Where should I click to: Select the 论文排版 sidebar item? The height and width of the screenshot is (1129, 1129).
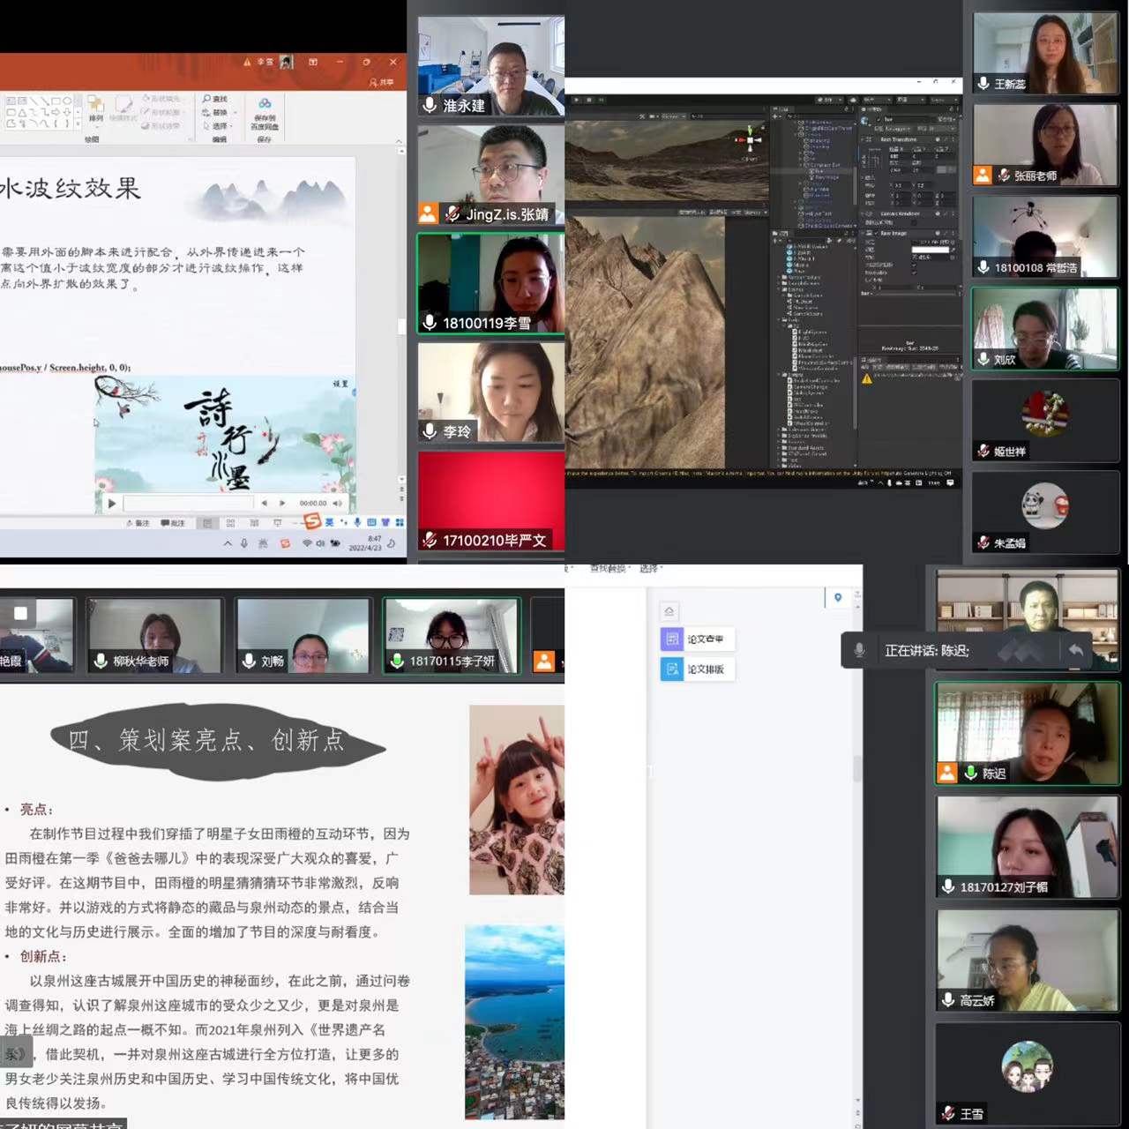(x=697, y=669)
